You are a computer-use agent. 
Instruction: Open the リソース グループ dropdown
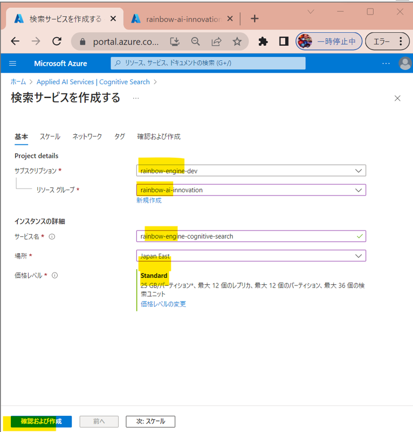pos(251,190)
